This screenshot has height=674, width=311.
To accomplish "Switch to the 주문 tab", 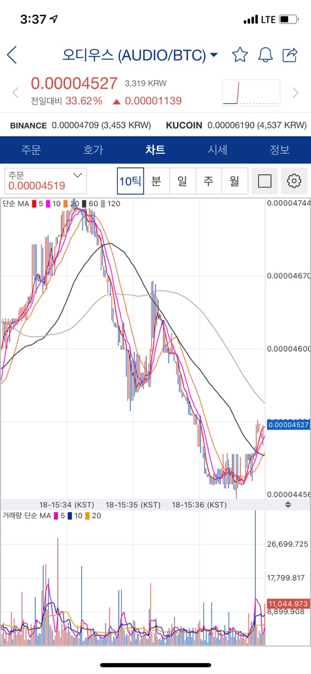I will [x=31, y=150].
